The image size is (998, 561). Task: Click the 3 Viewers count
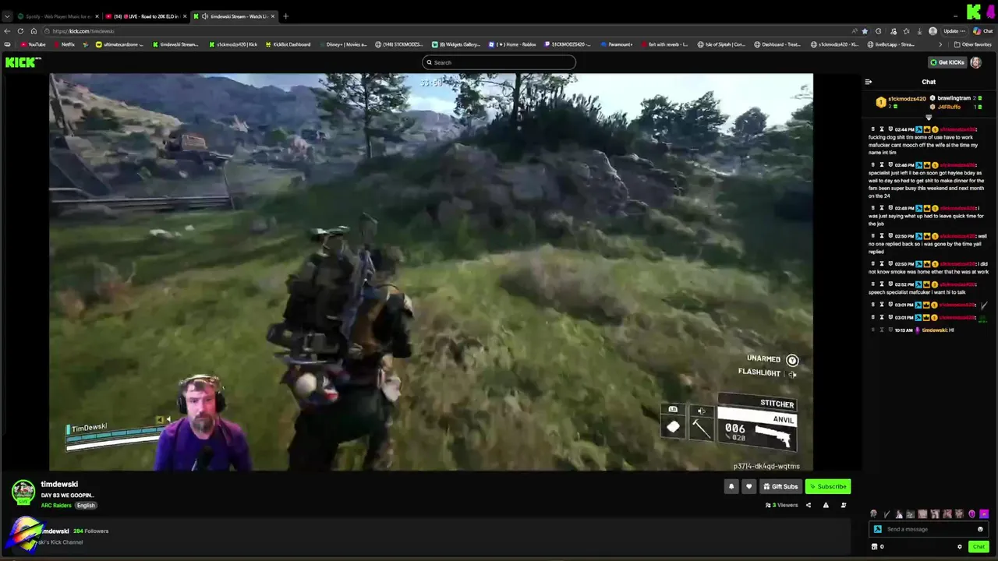(x=782, y=505)
